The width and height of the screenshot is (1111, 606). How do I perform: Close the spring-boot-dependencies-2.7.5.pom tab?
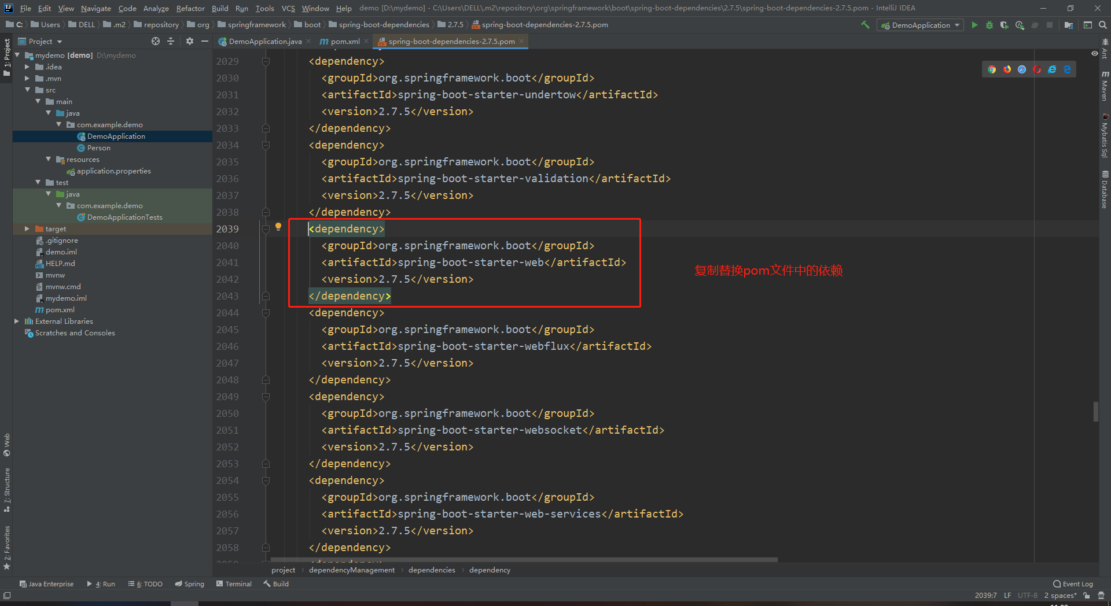pyautogui.click(x=521, y=41)
